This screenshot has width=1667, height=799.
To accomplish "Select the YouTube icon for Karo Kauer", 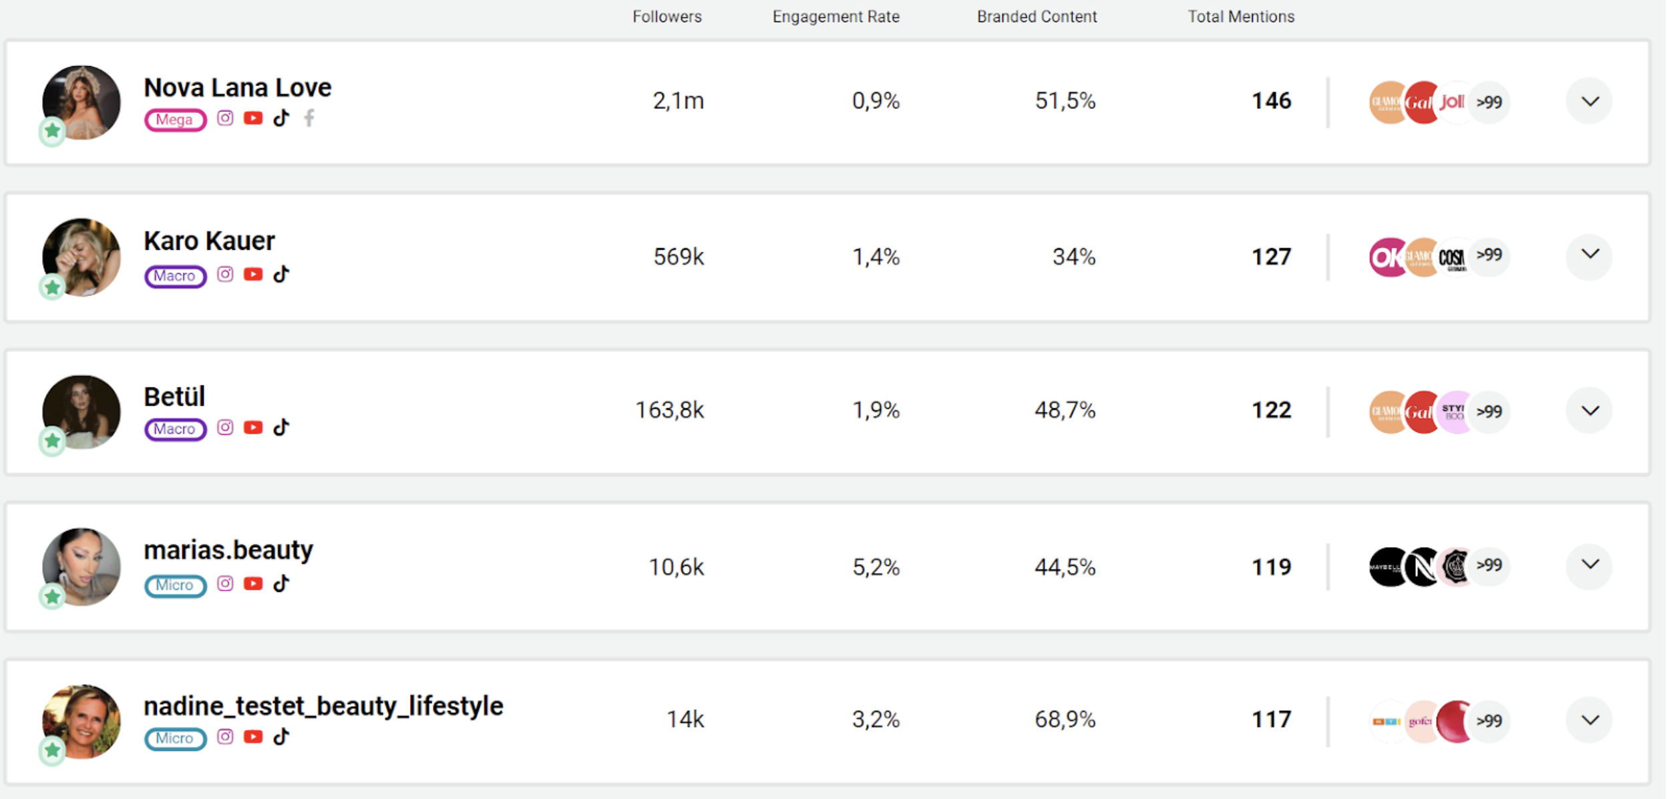I will 253,274.
